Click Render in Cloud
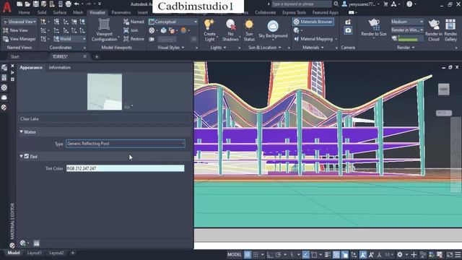 tap(434, 30)
